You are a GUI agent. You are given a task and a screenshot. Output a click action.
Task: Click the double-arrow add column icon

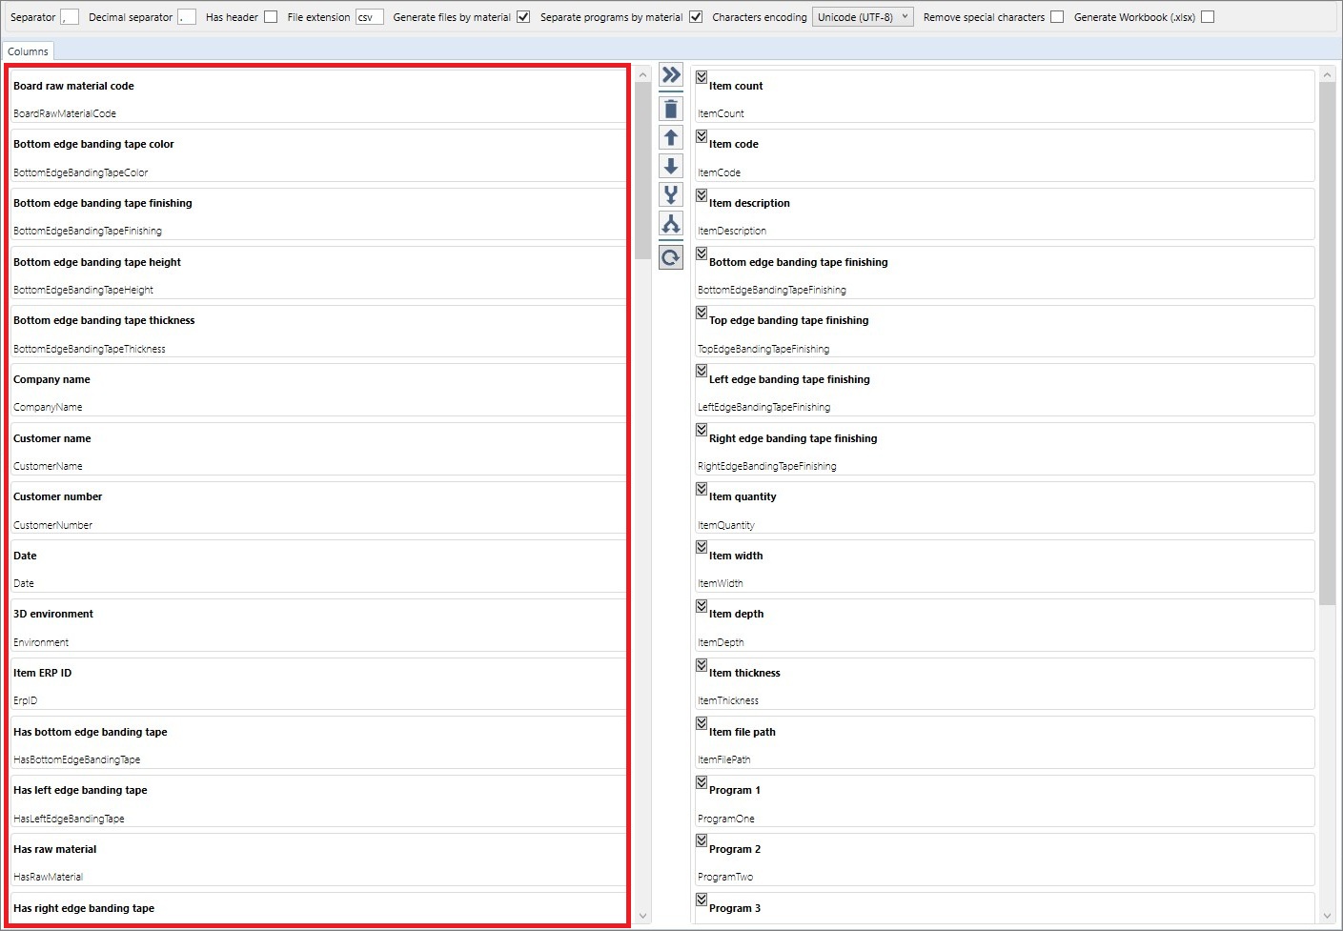(671, 75)
